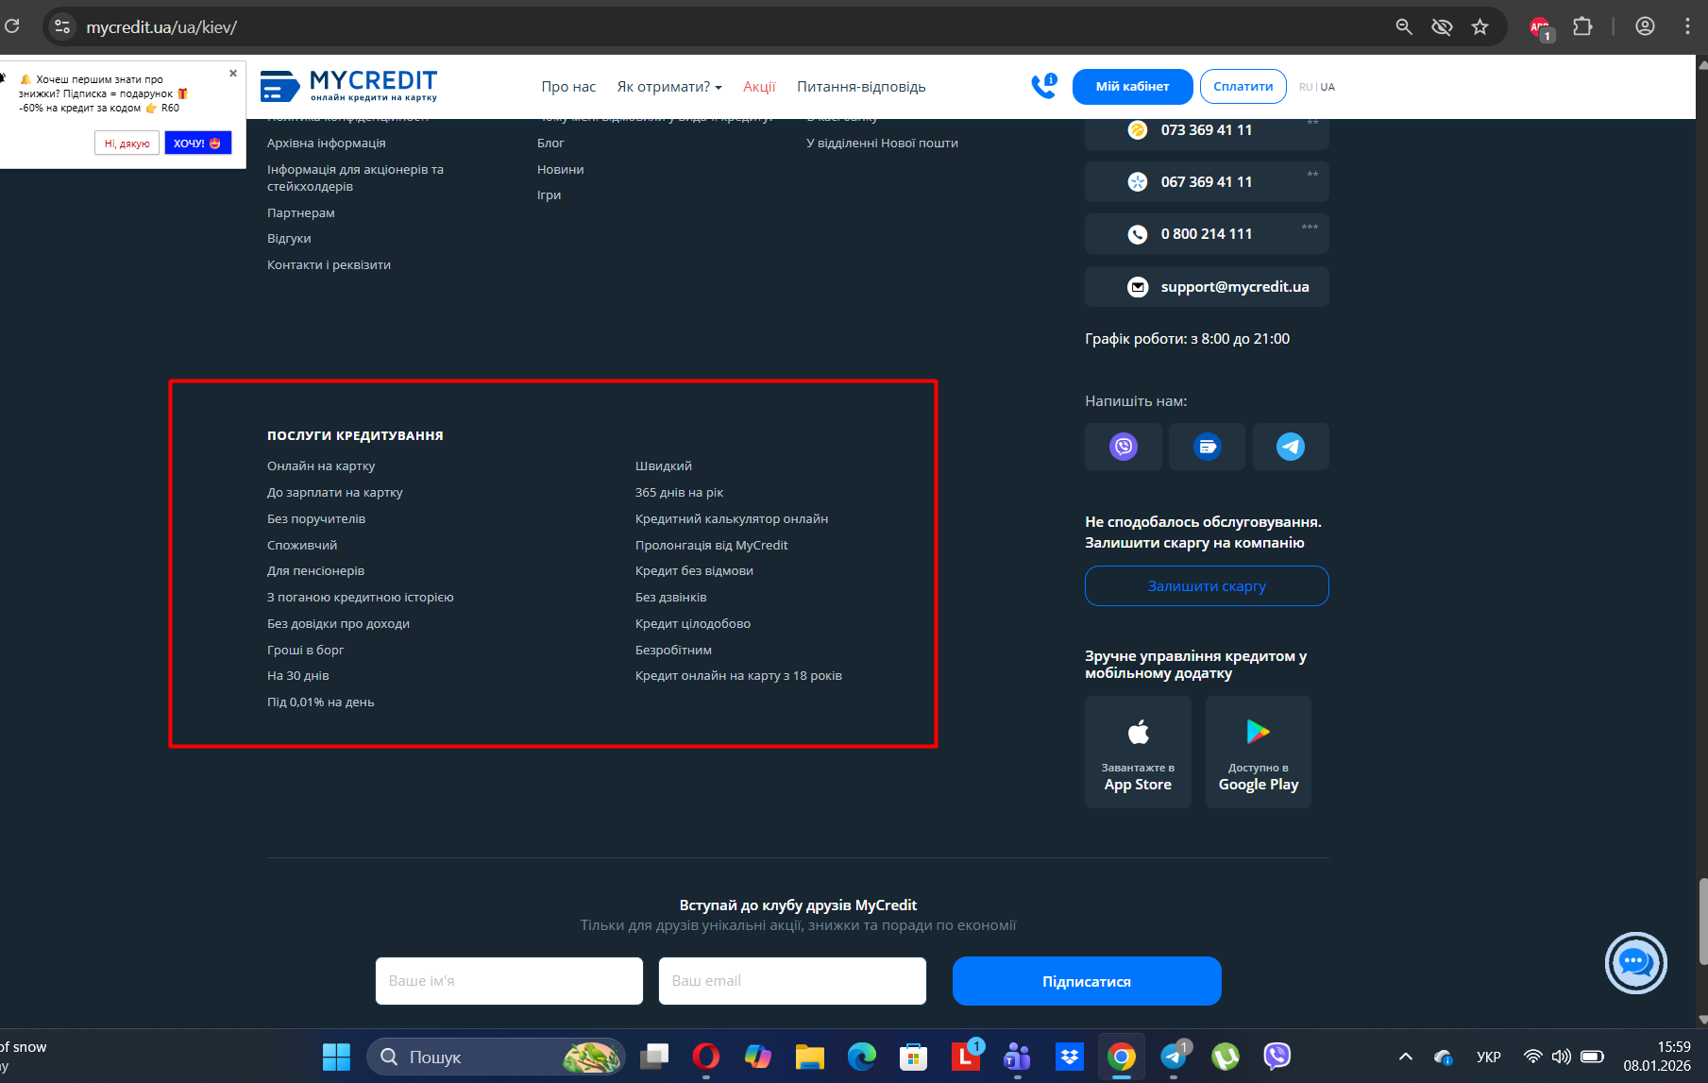Open 'Безробітним' link

[x=673, y=650]
